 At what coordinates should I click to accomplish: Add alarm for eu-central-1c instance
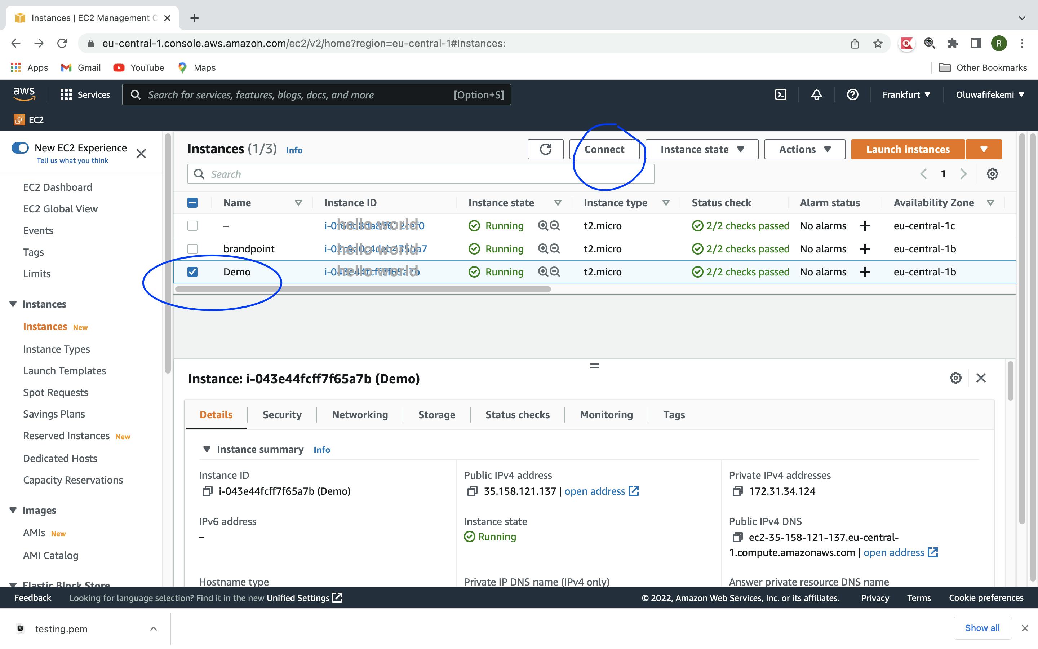[865, 225]
